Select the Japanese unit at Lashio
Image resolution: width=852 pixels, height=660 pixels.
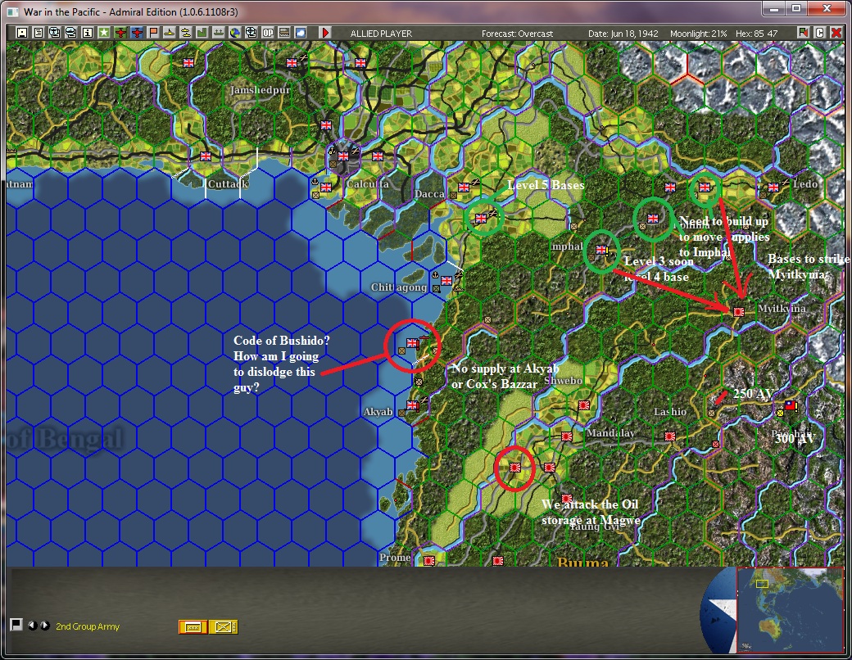(x=670, y=436)
